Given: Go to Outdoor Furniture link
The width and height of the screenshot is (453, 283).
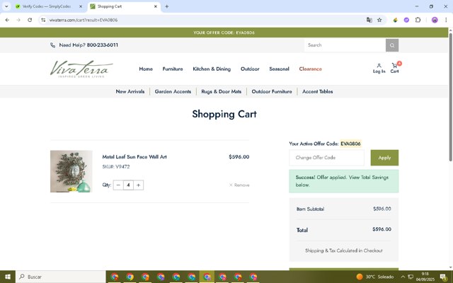Looking at the screenshot, I should 272,91.
